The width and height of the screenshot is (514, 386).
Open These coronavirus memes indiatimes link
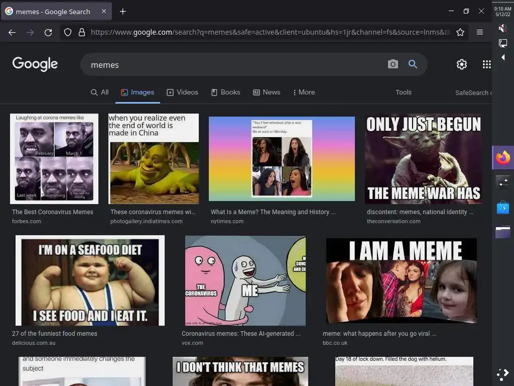point(153,212)
